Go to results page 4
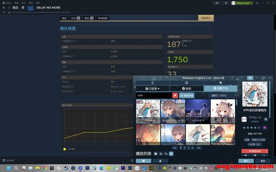 tap(192, 148)
